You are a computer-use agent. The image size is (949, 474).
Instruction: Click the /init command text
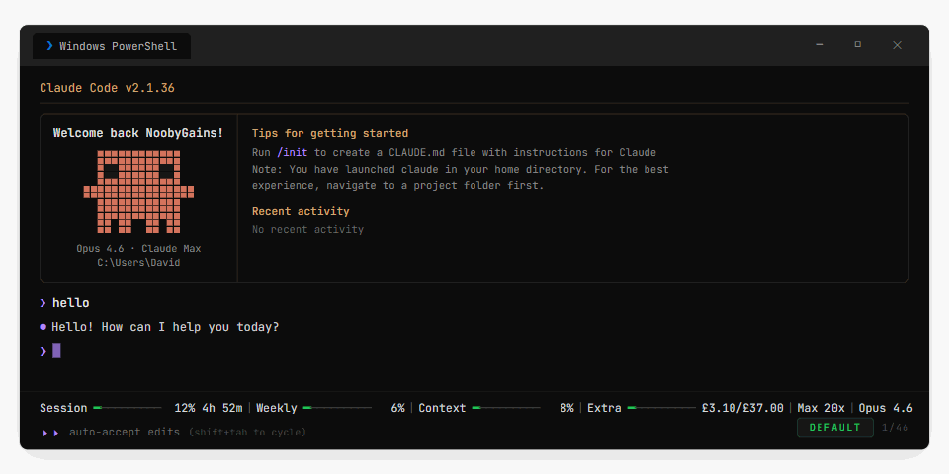pos(292,152)
